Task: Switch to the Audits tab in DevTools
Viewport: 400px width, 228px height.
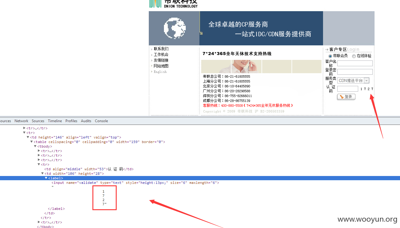Action: coord(86,121)
